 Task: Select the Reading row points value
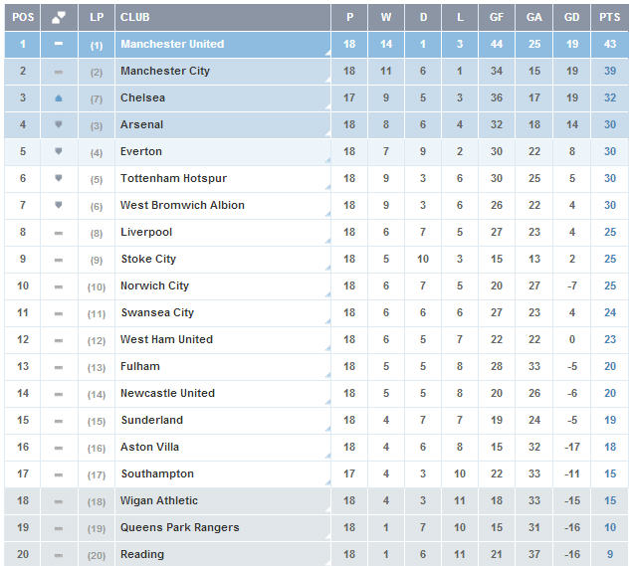(609, 554)
